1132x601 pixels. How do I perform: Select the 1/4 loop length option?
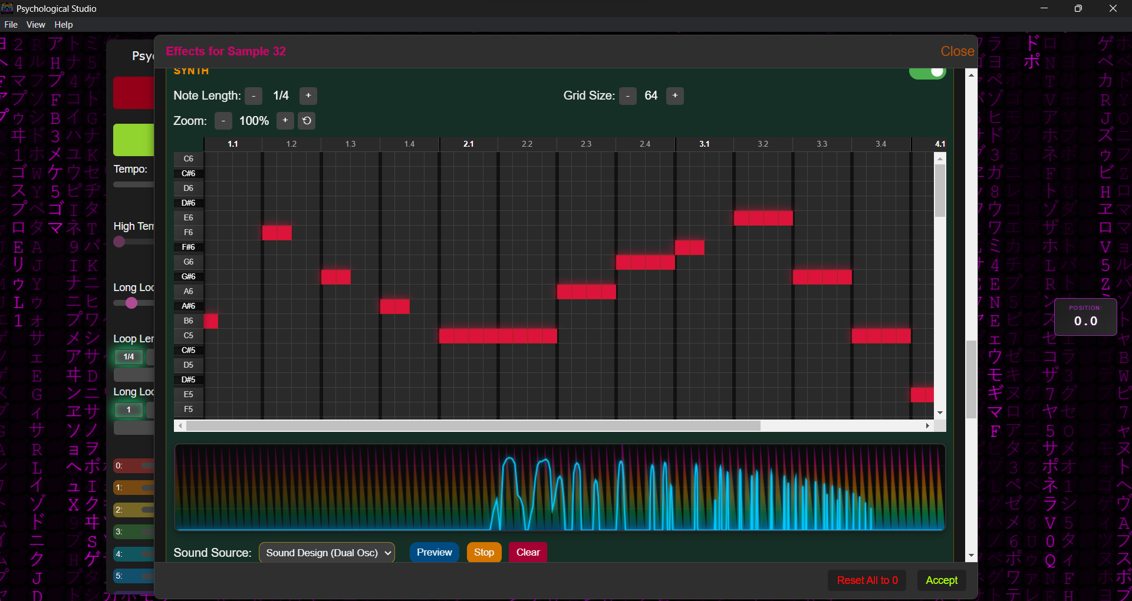[129, 357]
